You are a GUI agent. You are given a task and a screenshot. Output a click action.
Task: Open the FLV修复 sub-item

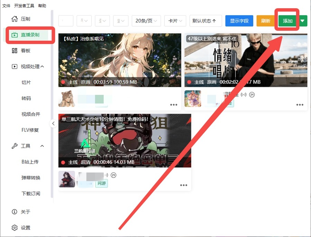click(x=30, y=130)
